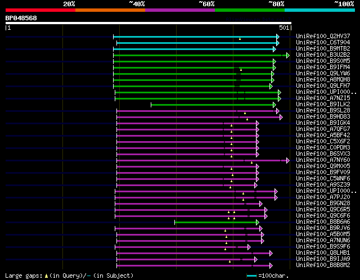This screenshot has width=360, height=280.
Task: Select the UniRef100_C5X6F2 label
Action: (323, 141)
